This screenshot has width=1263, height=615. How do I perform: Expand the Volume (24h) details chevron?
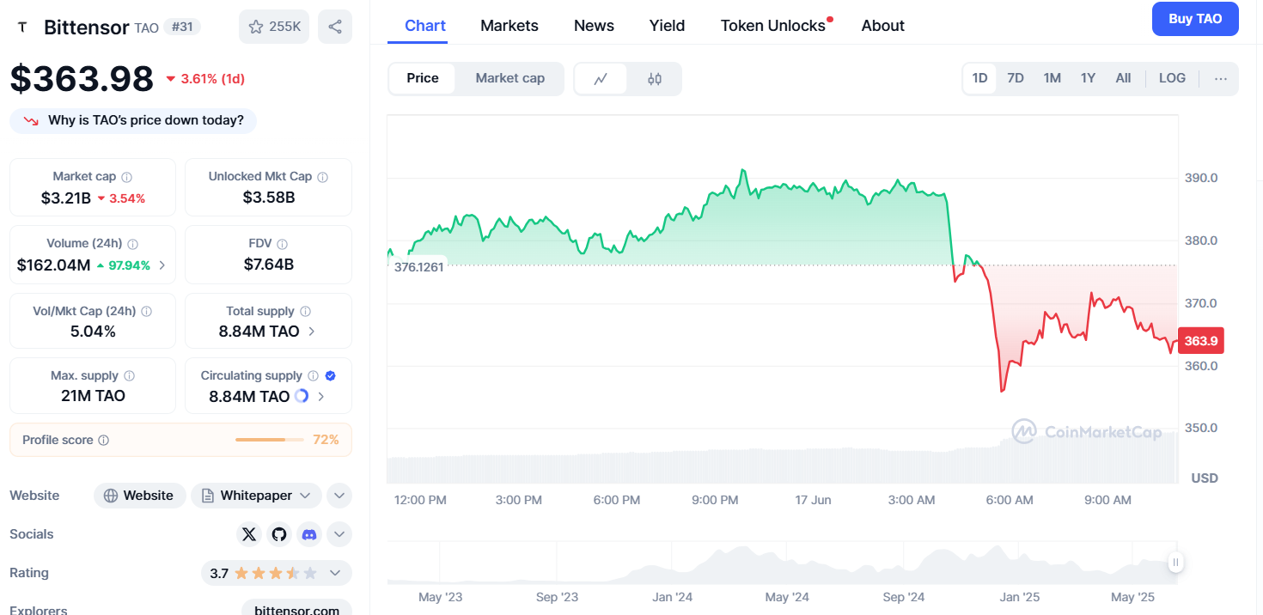click(162, 265)
